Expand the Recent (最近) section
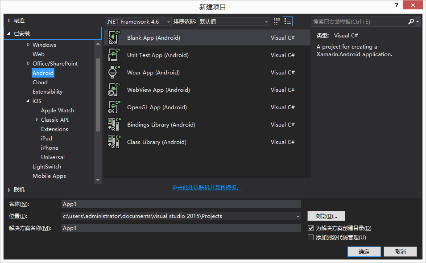 [x=9, y=21]
